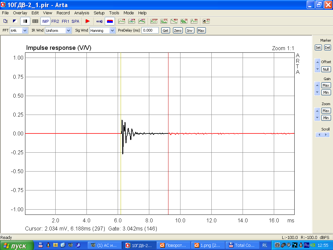Open the Overlay menu
Viewport: 333px width, 250px height.
pos(20,13)
